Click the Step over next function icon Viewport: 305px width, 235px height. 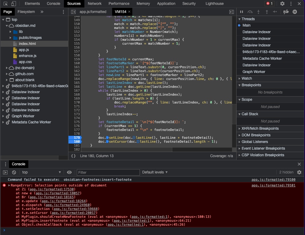(250, 12)
